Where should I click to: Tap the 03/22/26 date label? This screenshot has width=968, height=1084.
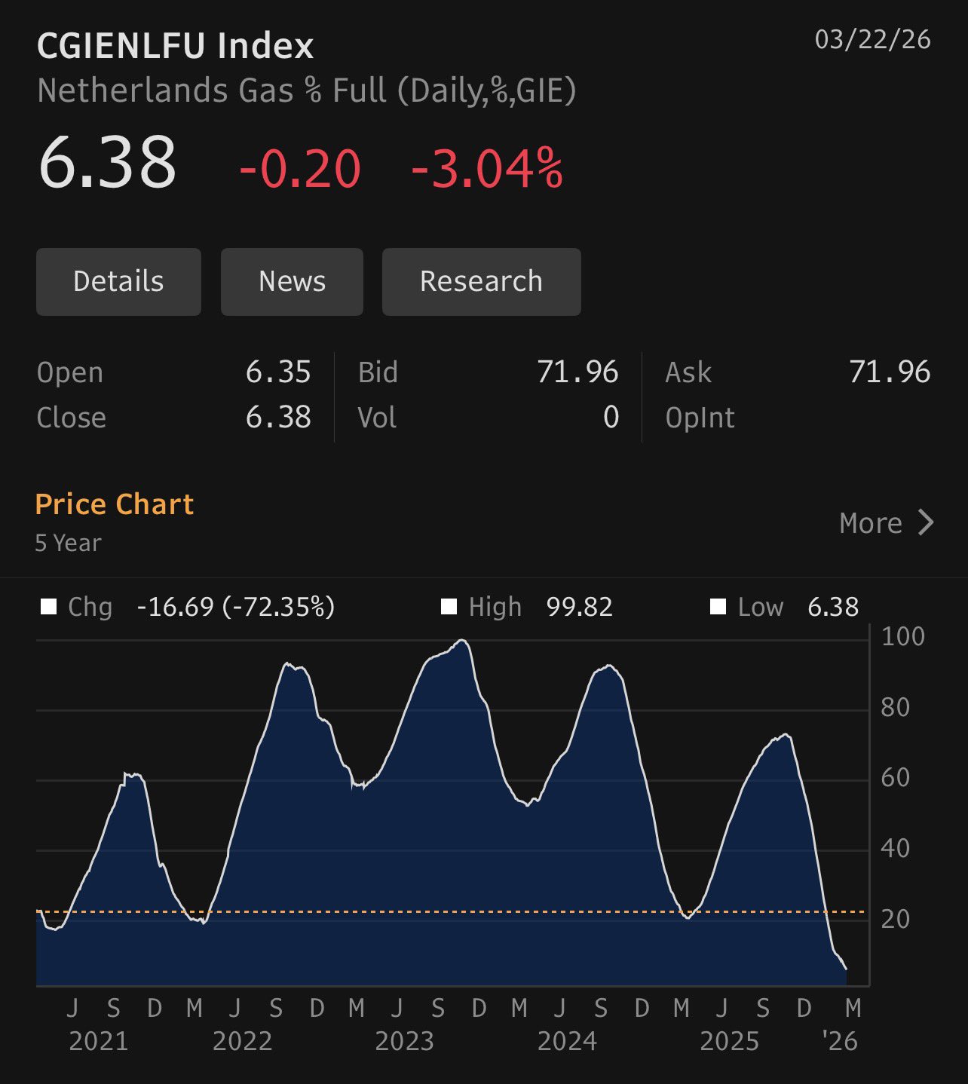point(872,39)
